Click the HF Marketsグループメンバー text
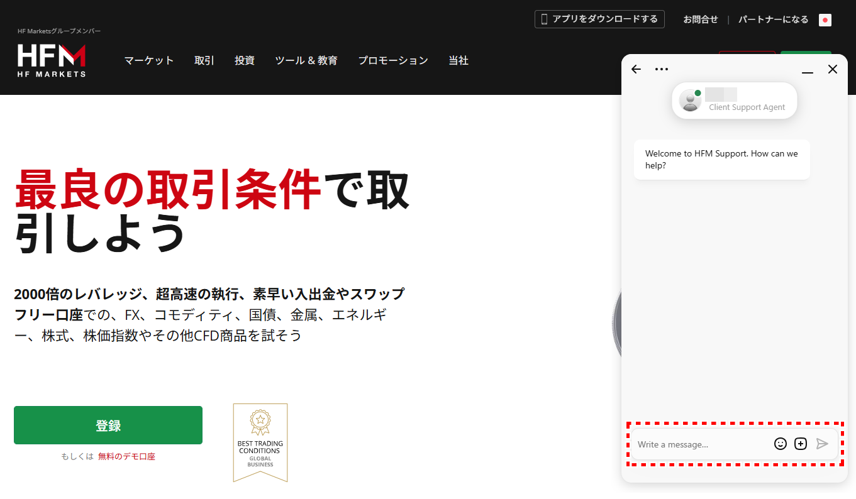The width and height of the screenshot is (856, 499). [59, 31]
